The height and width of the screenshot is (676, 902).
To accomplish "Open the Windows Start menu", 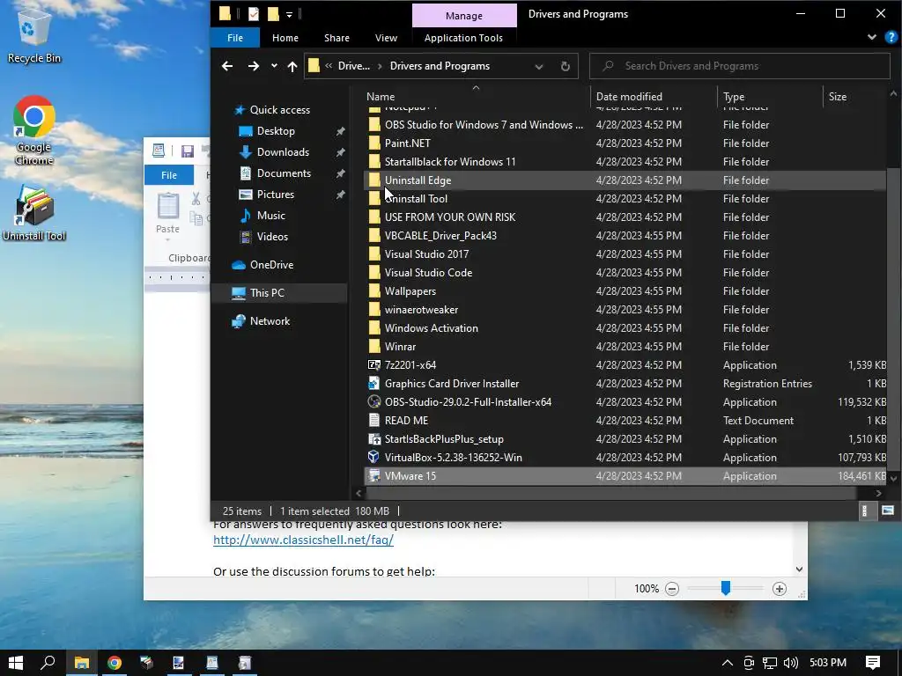I will 16,663.
